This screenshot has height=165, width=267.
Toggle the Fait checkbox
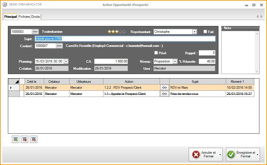pyautogui.click(x=205, y=32)
